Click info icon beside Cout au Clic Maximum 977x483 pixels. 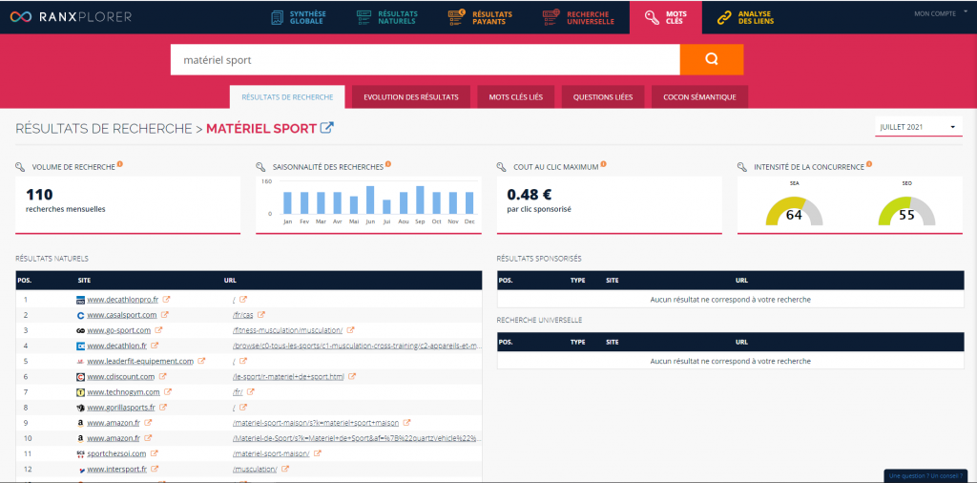tap(603, 164)
